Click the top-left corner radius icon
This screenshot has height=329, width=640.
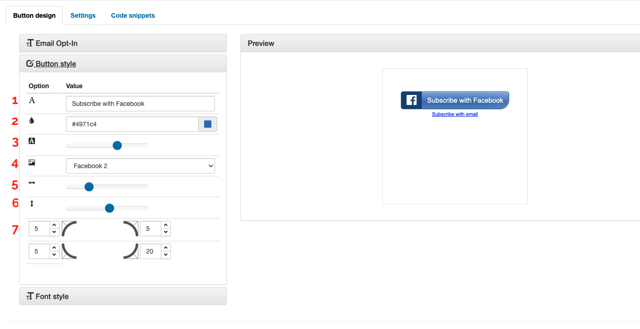tap(69, 229)
